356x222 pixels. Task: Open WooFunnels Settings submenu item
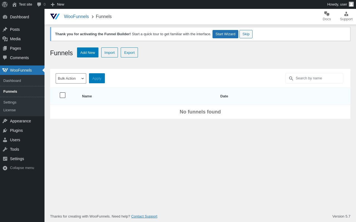[10, 102]
